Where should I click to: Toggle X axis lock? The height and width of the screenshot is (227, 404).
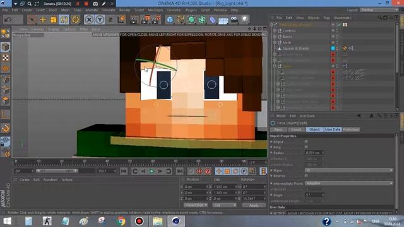pyautogui.click(x=89, y=20)
